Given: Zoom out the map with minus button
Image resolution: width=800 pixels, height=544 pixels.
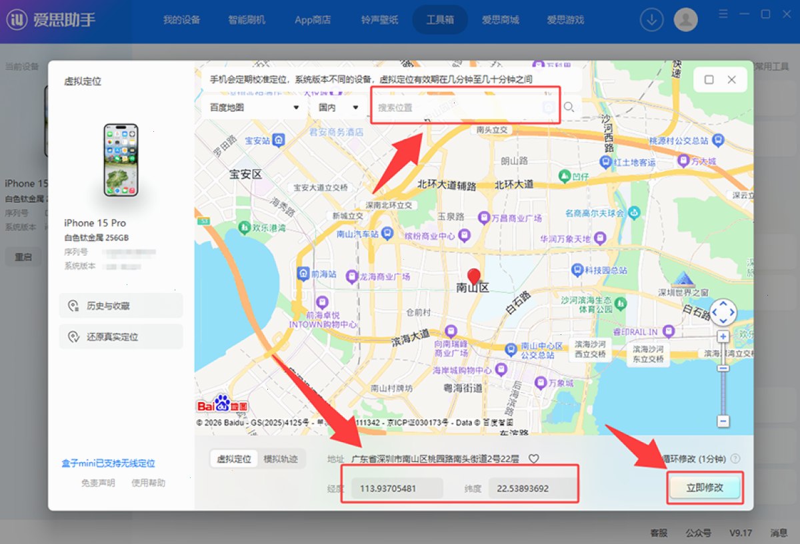Looking at the screenshot, I should point(723,421).
